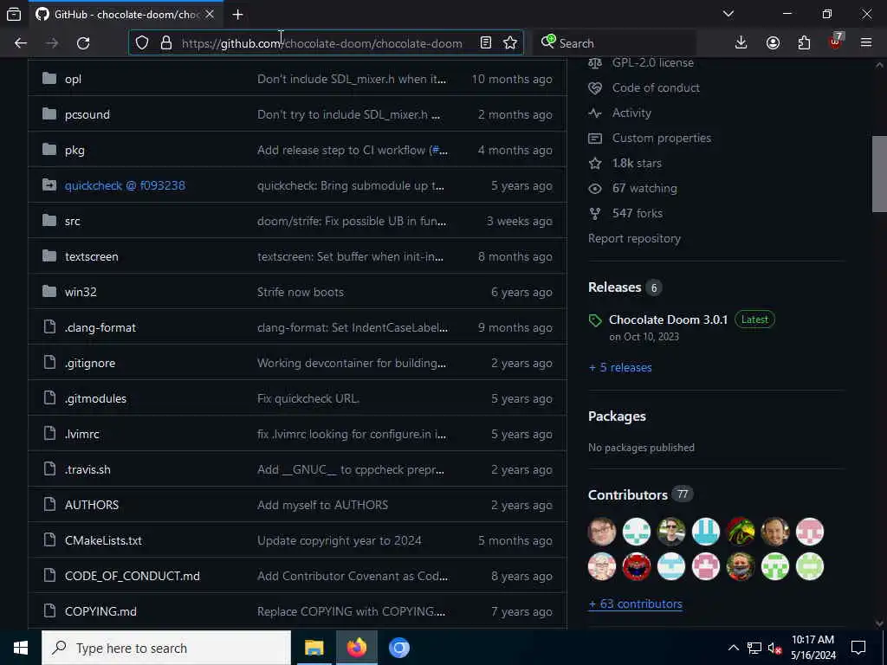View the 1.8k stars list

coord(637,164)
